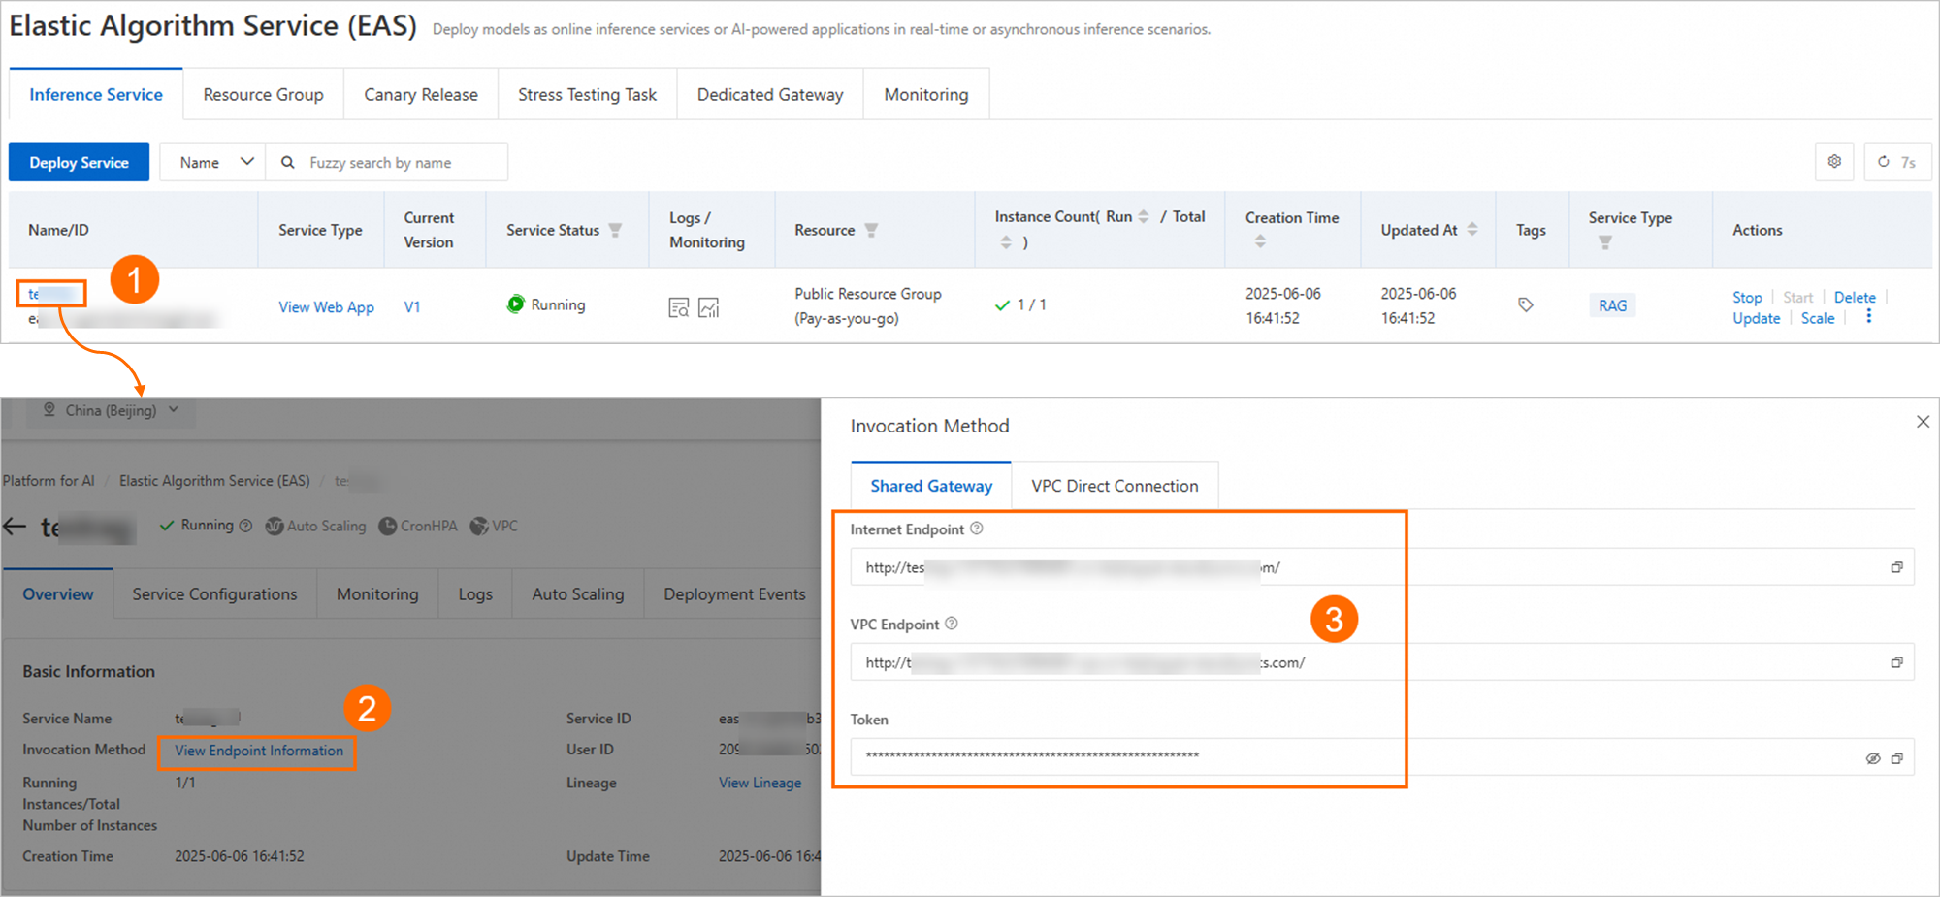The width and height of the screenshot is (1940, 897).
Task: Copy the Token value
Action: pos(1896,758)
